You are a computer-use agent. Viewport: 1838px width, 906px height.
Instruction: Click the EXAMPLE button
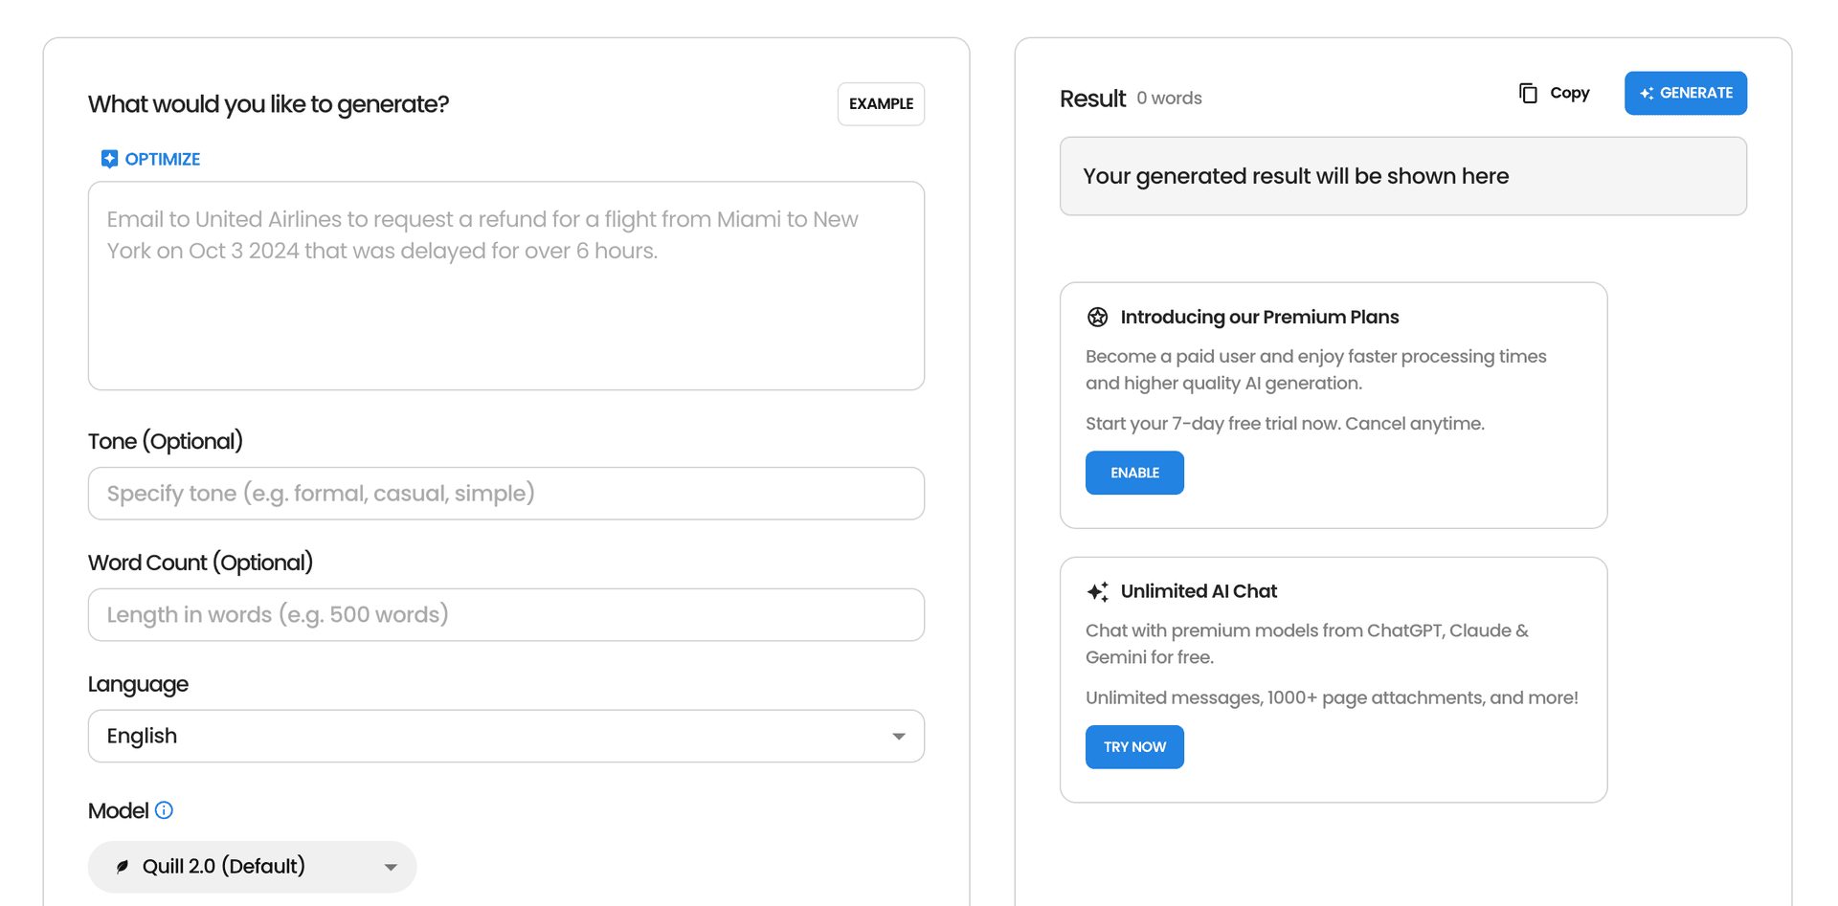tap(880, 103)
